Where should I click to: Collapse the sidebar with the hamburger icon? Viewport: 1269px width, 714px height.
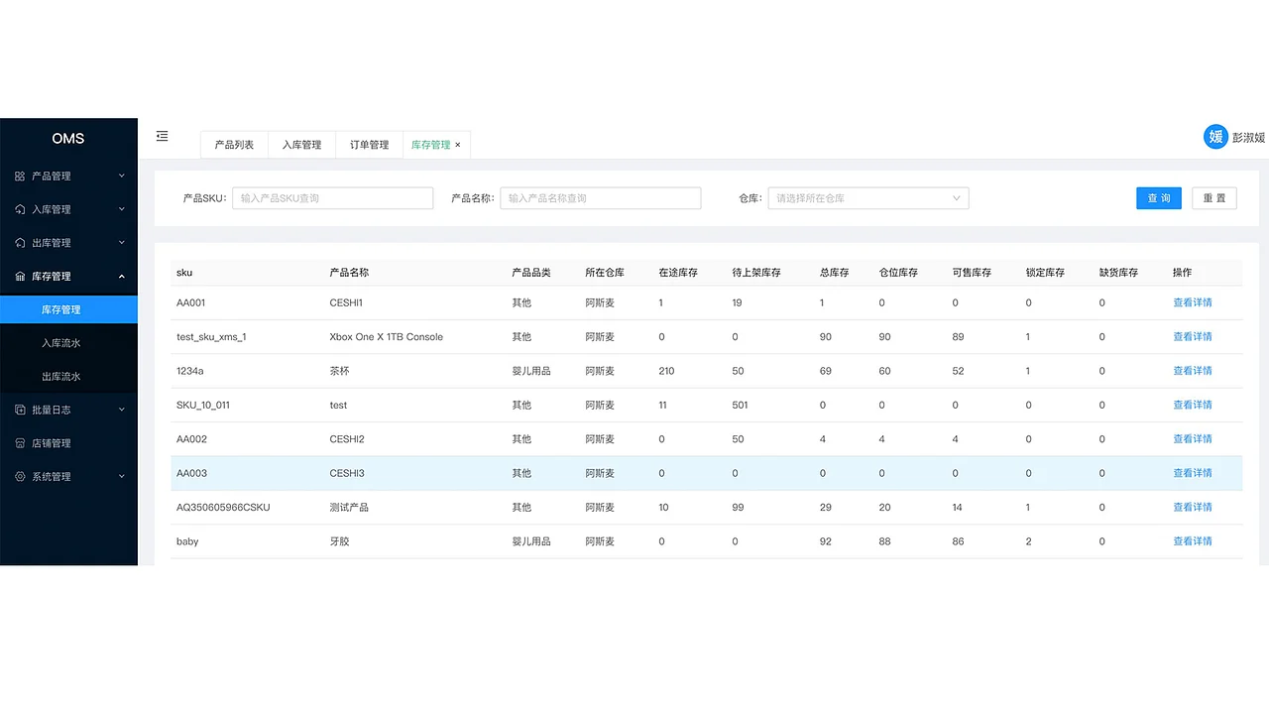tap(162, 136)
